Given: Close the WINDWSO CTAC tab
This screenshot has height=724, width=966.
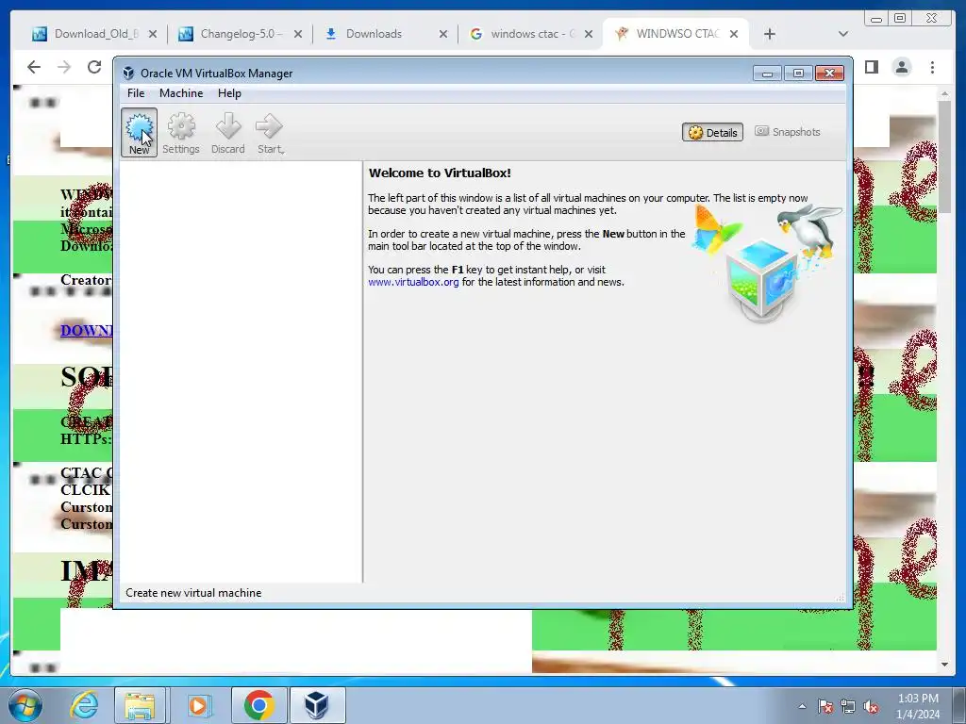Looking at the screenshot, I should tap(734, 34).
